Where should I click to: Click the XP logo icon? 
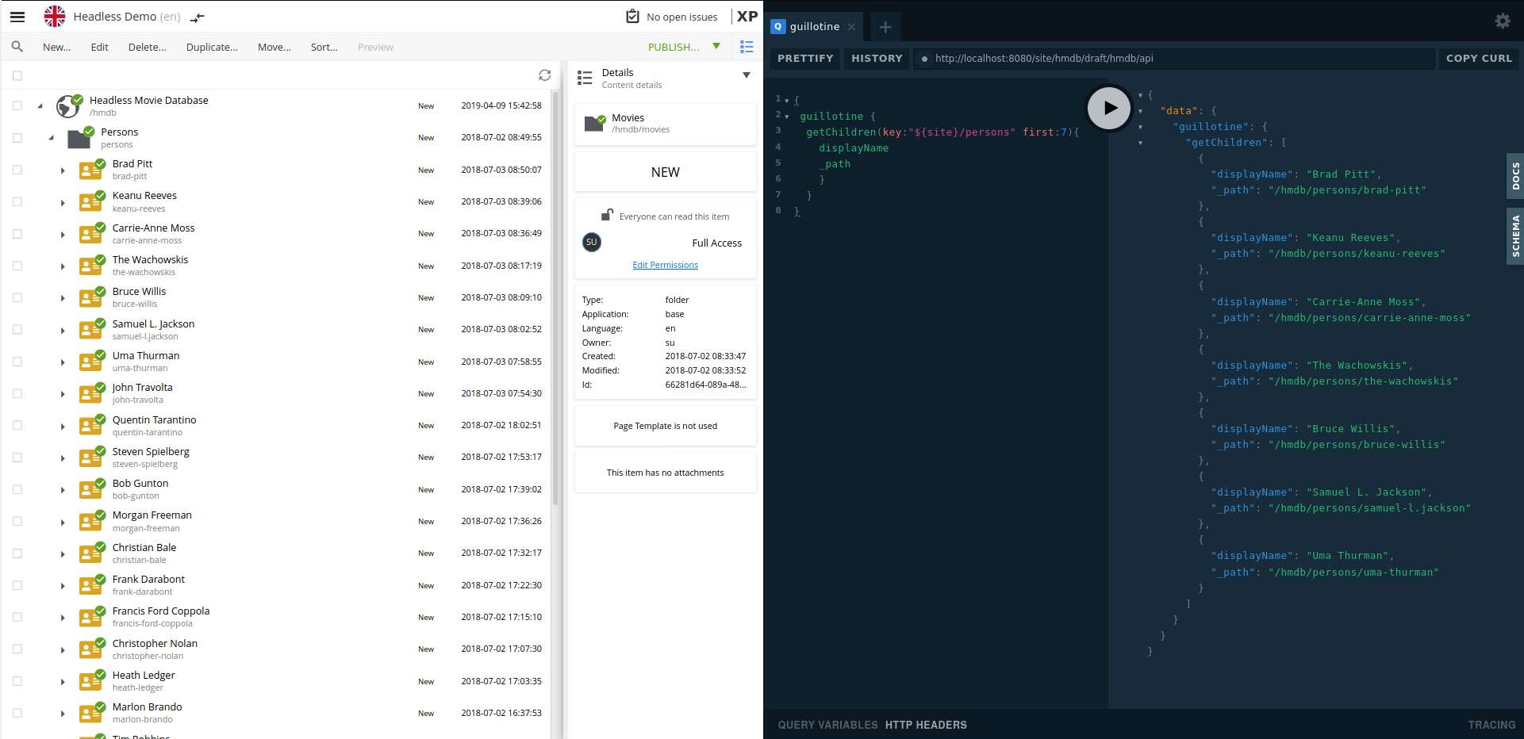coord(747,16)
